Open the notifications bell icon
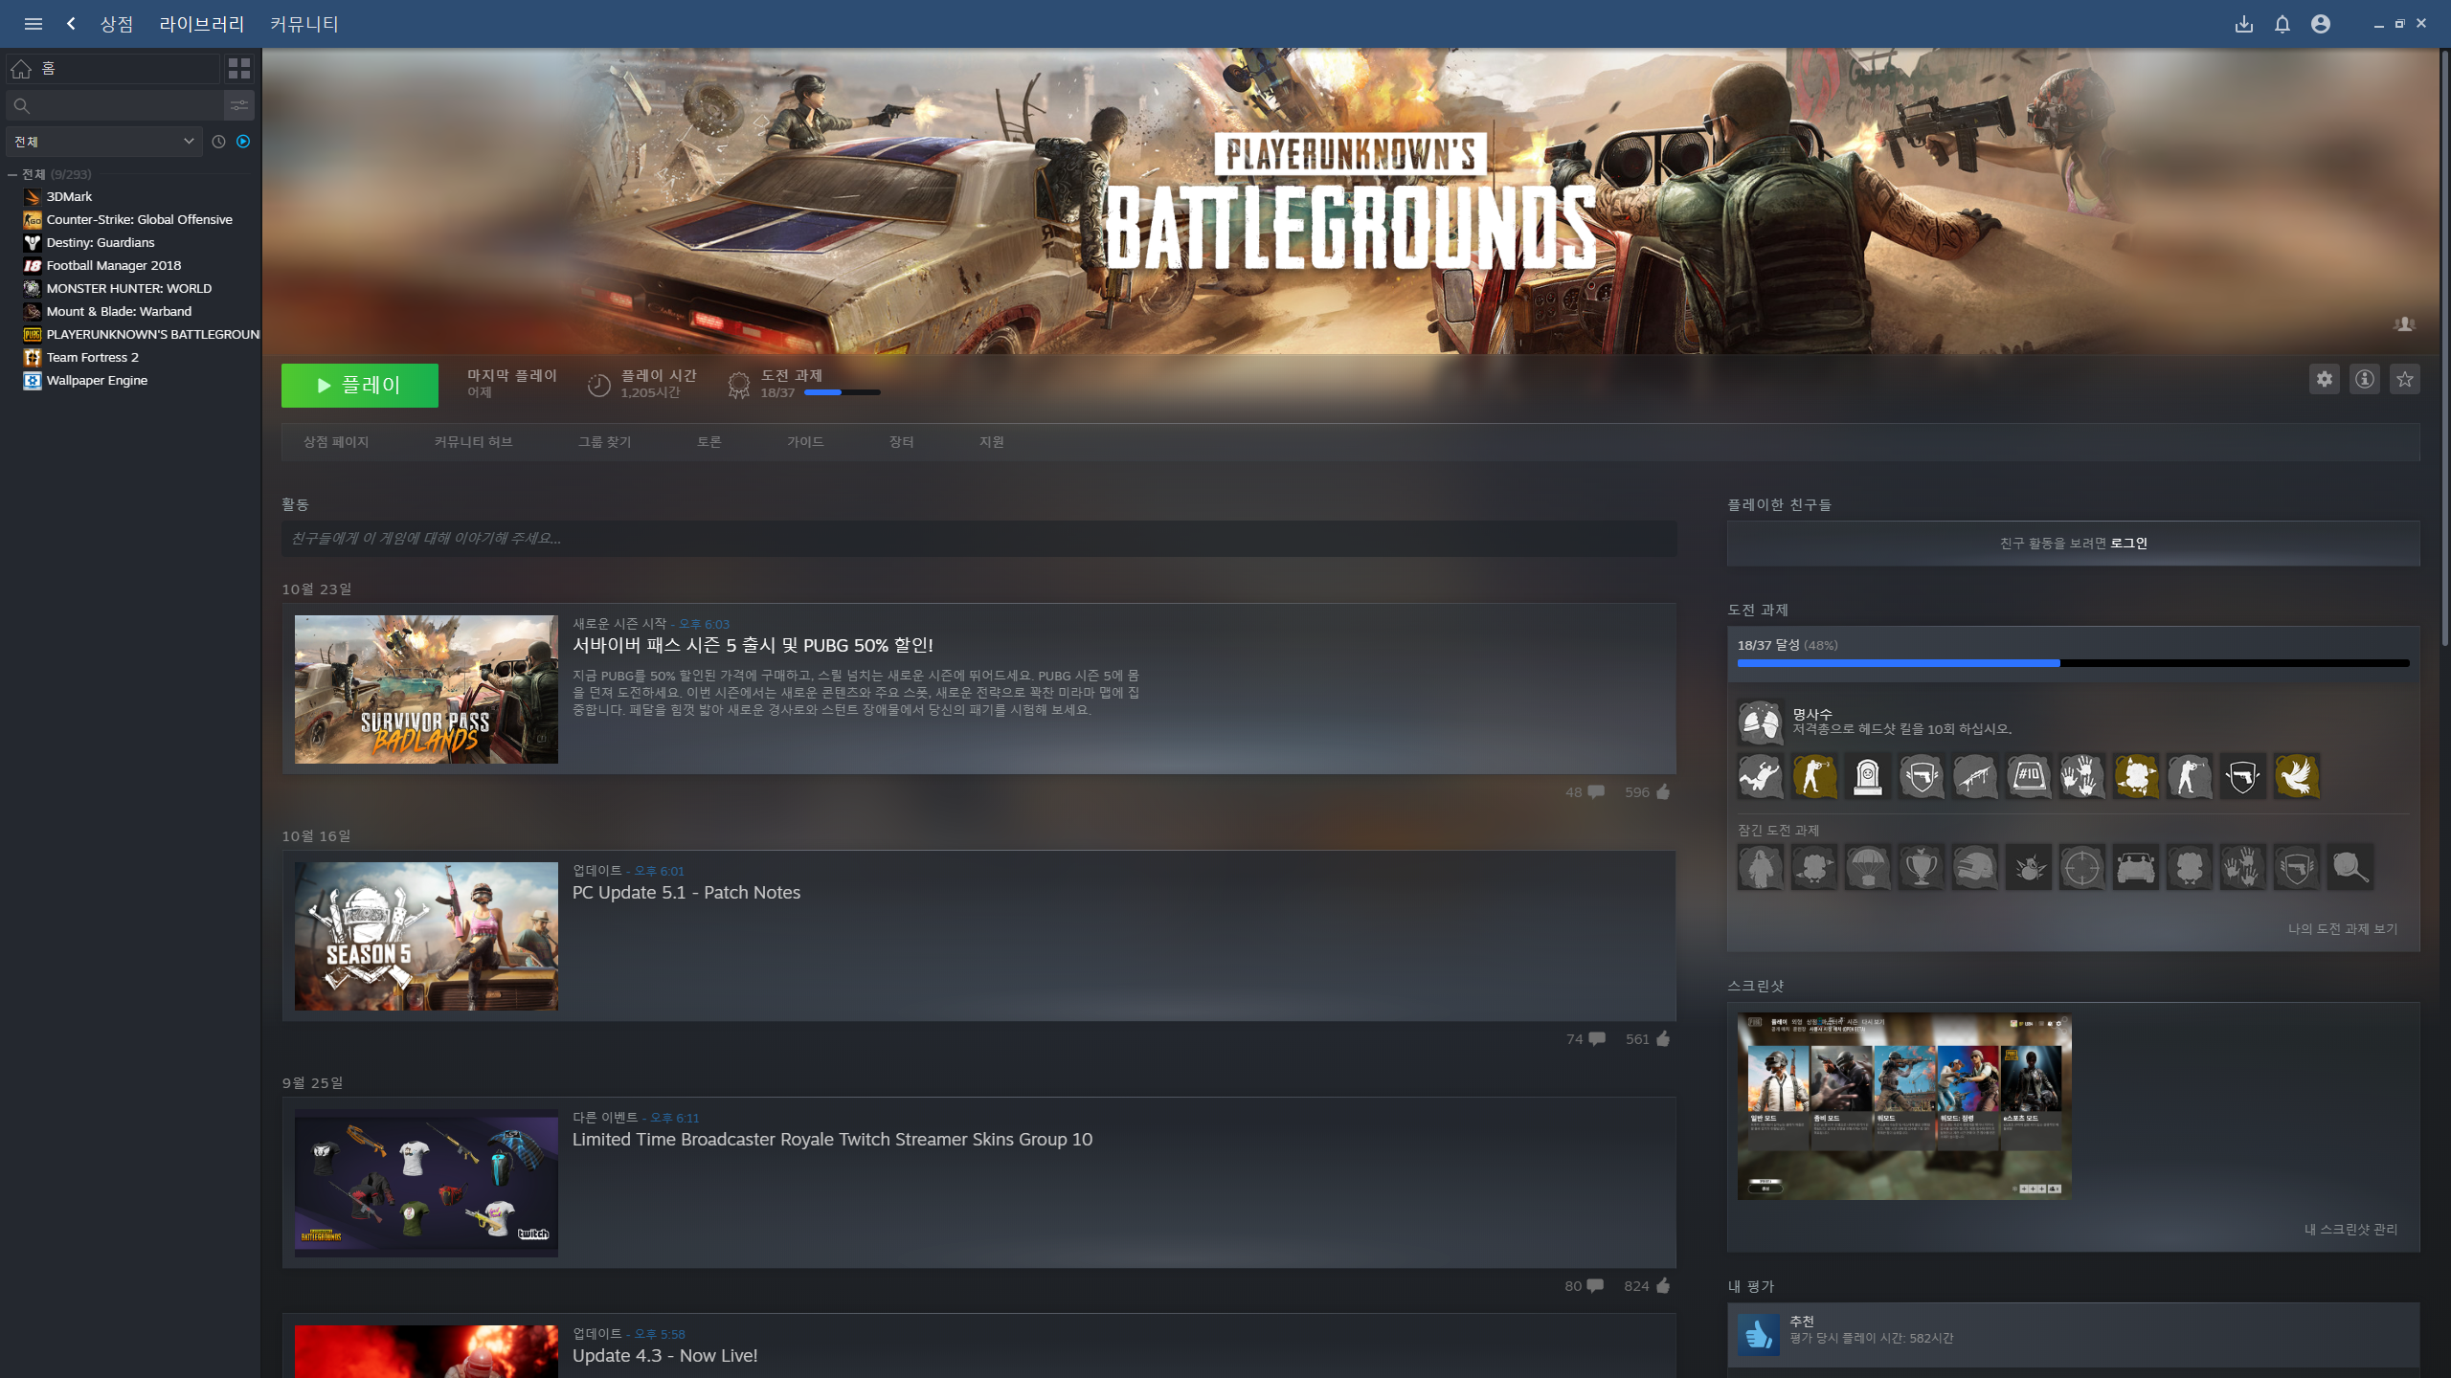Image resolution: width=2451 pixels, height=1378 pixels. point(2282,24)
